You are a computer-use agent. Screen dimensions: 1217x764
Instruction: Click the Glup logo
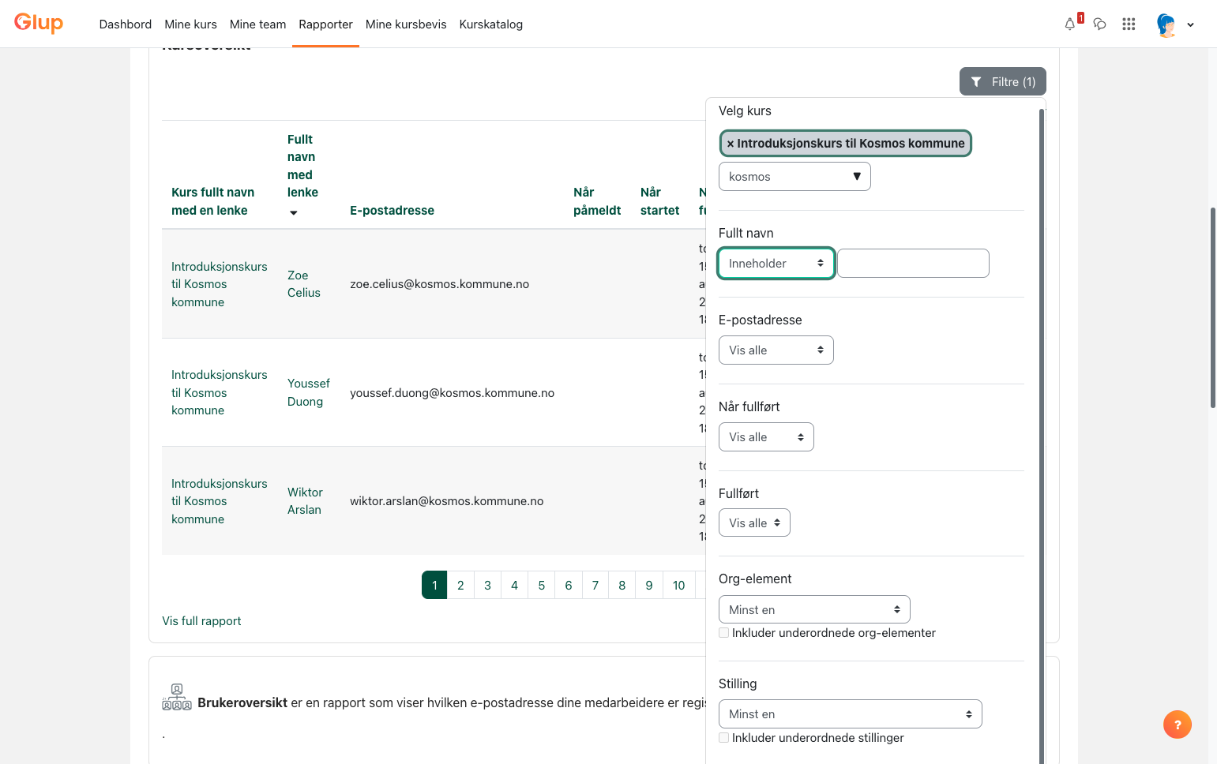click(39, 24)
